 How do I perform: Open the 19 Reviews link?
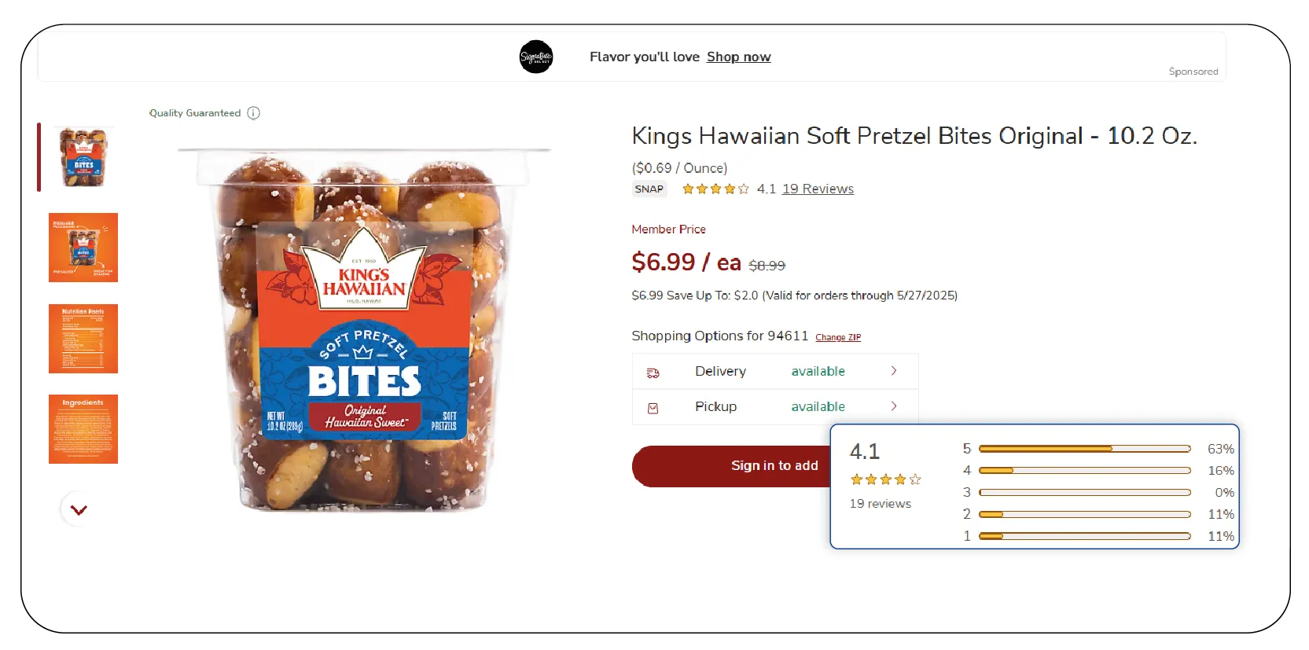coord(818,189)
